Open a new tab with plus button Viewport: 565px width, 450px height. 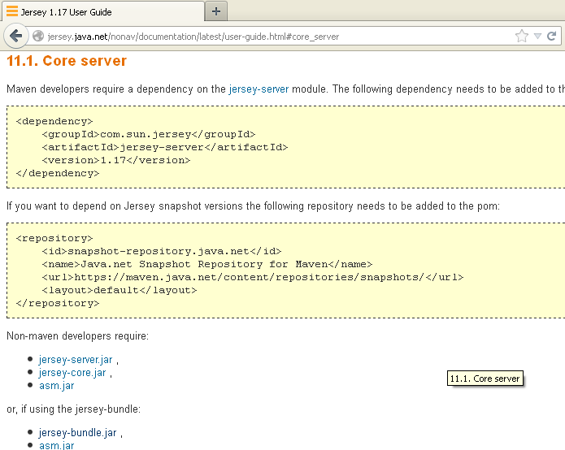click(216, 11)
